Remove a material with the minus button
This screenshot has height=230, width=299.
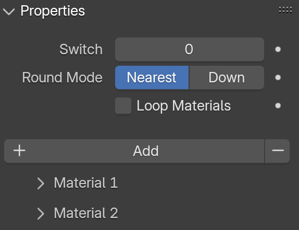click(x=278, y=151)
